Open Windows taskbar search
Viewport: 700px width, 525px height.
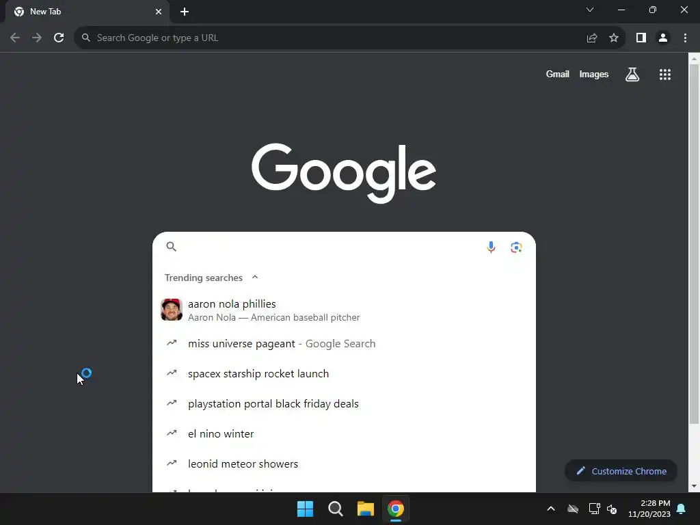click(x=335, y=509)
